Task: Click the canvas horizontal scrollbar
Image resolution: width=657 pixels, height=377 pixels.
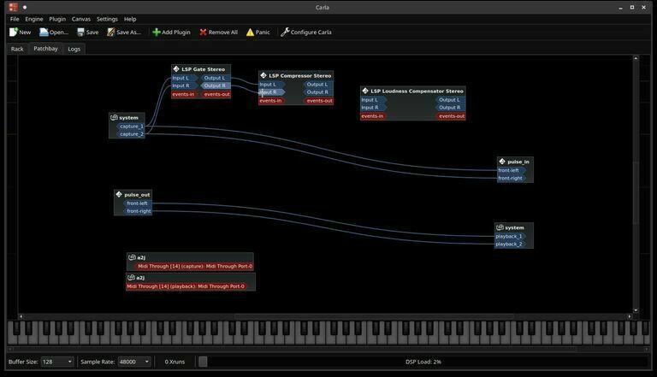Action: pos(325,316)
